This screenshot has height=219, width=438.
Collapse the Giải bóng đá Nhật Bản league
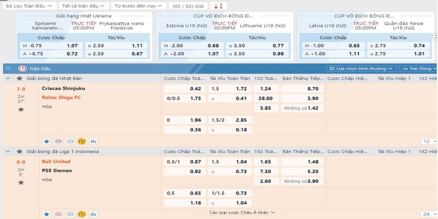(x=8, y=78)
